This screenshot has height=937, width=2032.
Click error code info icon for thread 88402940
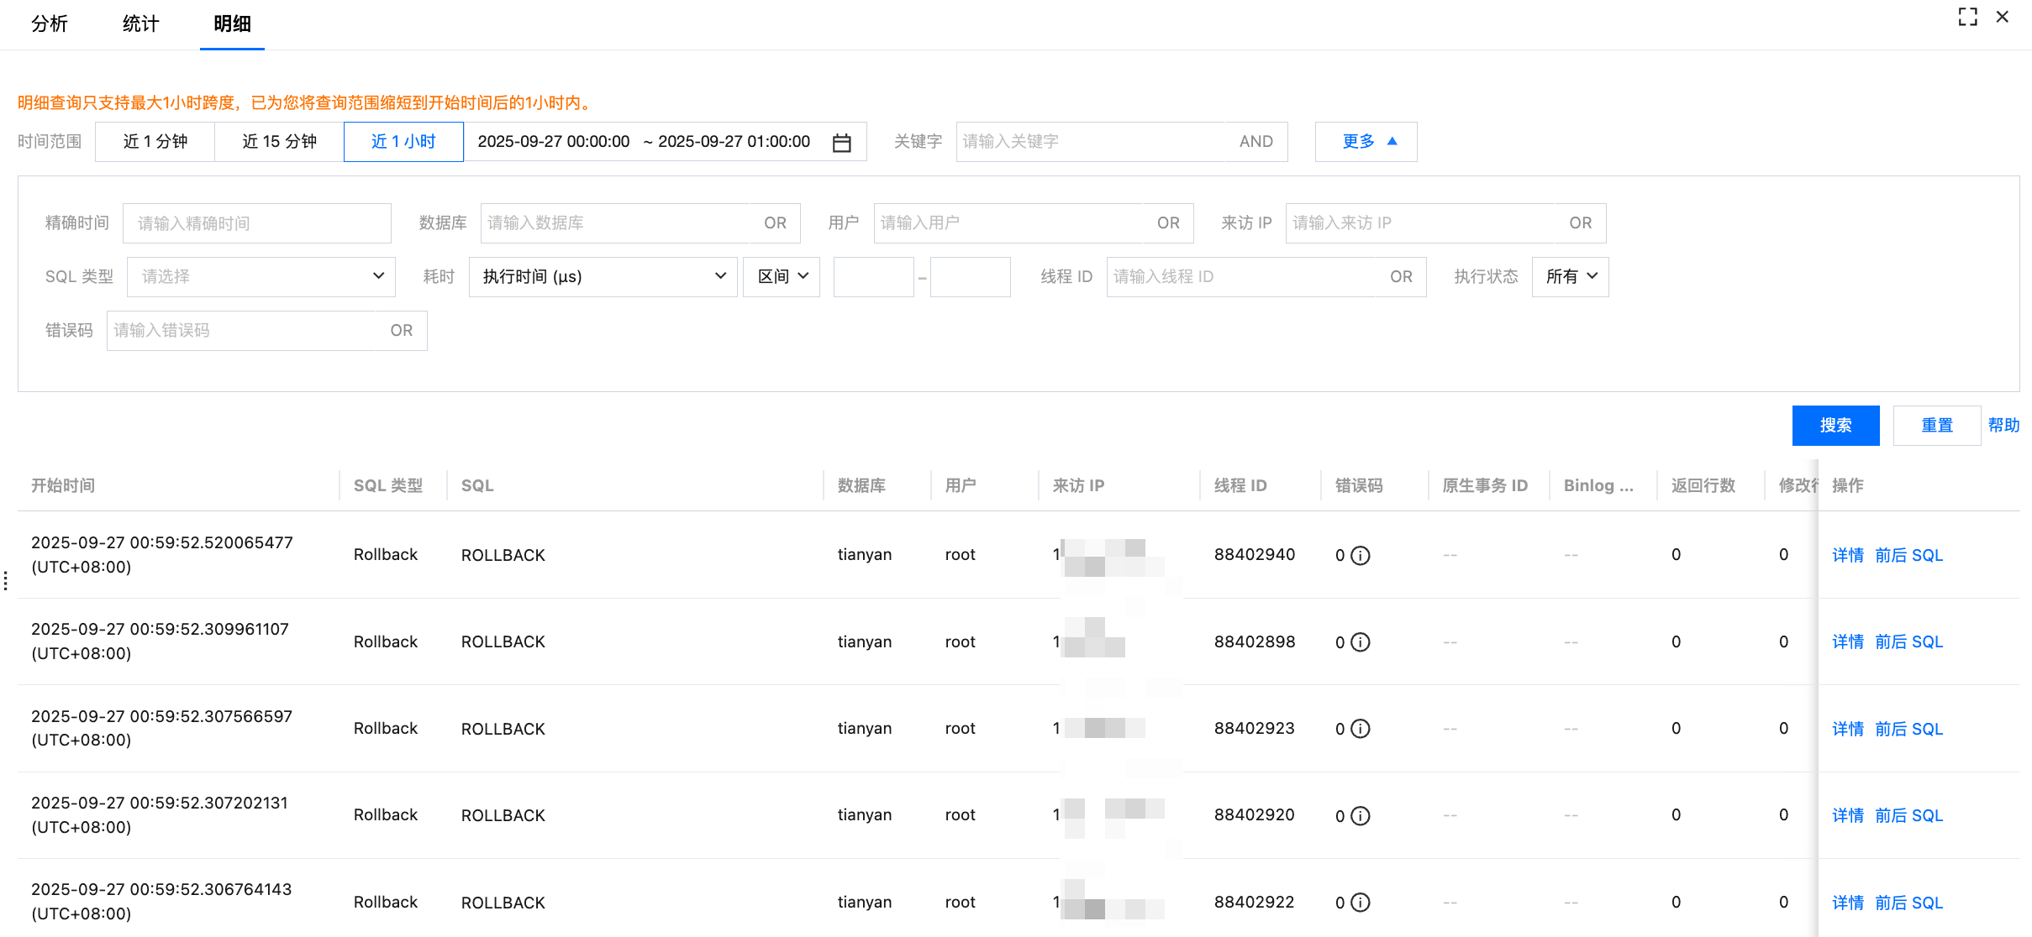point(1360,556)
